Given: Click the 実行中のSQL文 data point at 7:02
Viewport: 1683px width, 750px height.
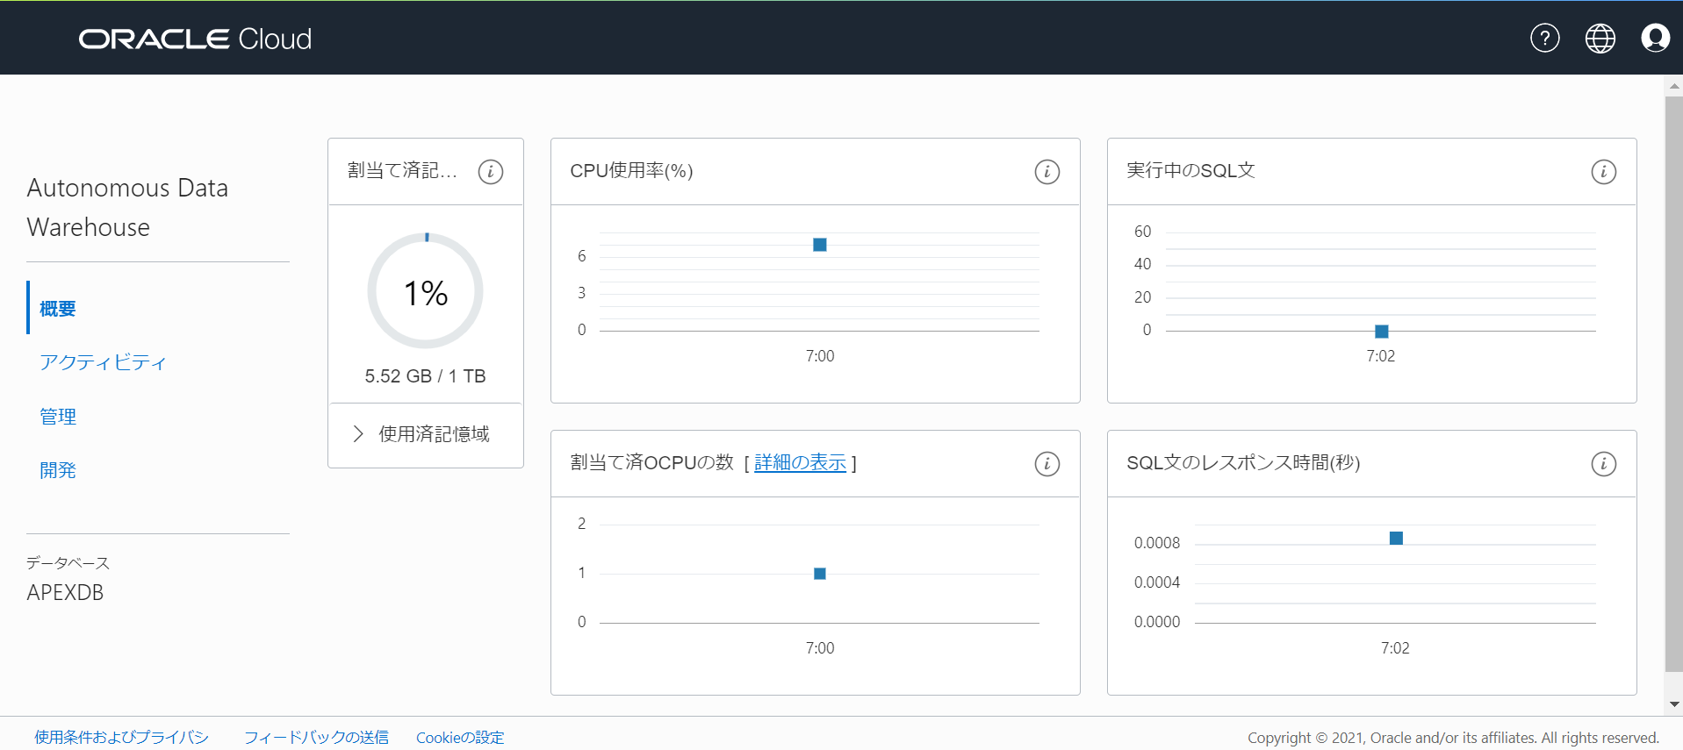Looking at the screenshot, I should pyautogui.click(x=1381, y=331).
